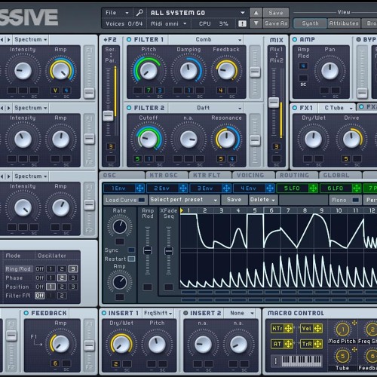Viewport: 377px width, 377px height.
Task: Load the previous preset with the up arrow
Action: (x=256, y=13)
